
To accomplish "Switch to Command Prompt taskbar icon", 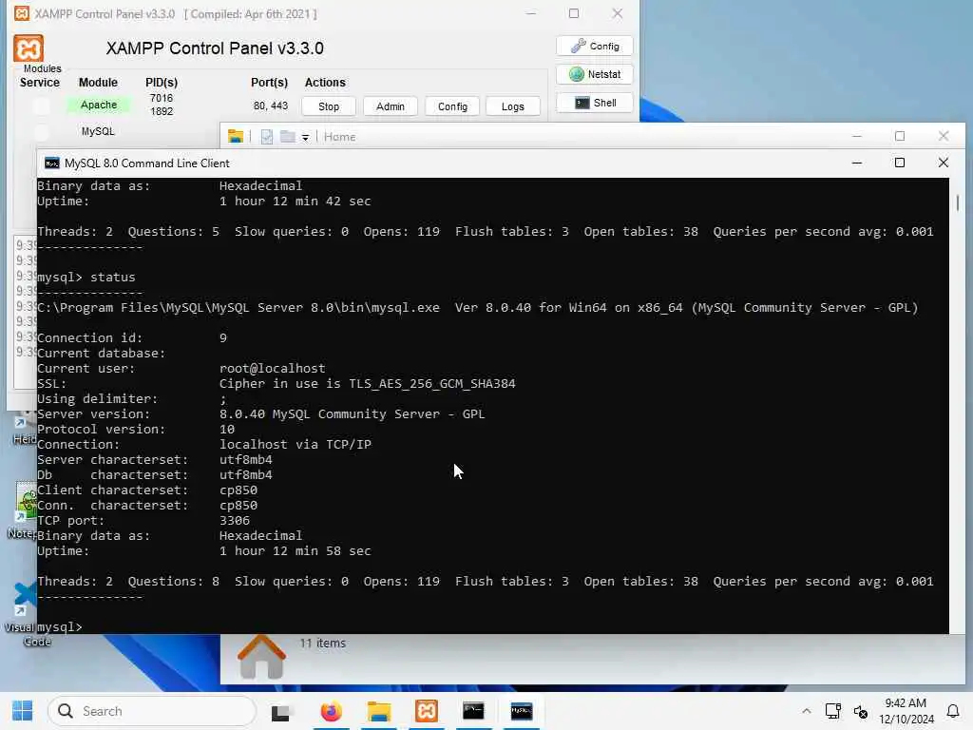I will [473, 711].
